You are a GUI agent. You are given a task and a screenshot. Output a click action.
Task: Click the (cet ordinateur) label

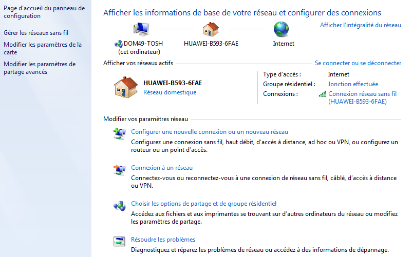coord(139,52)
